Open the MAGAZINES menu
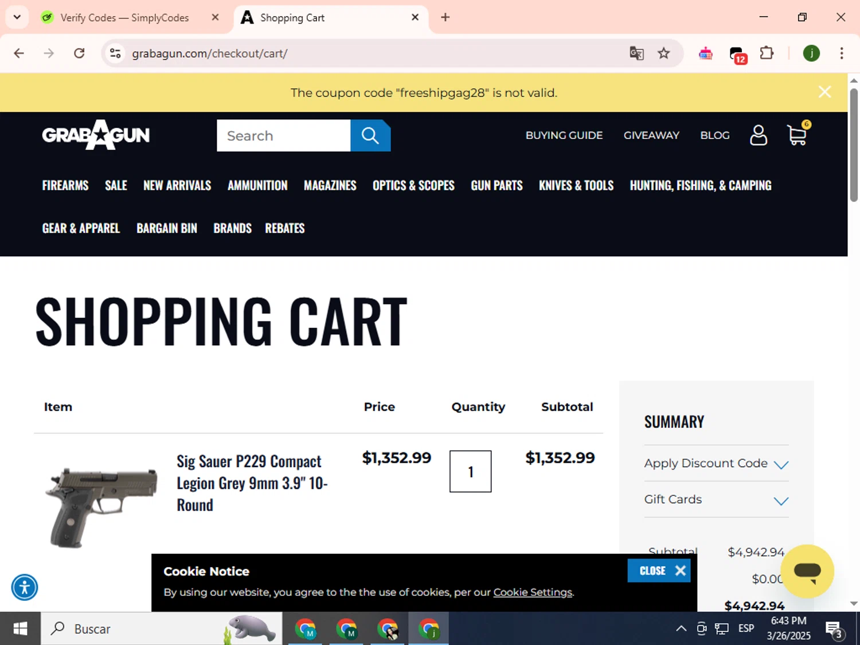The image size is (860, 645). click(330, 185)
